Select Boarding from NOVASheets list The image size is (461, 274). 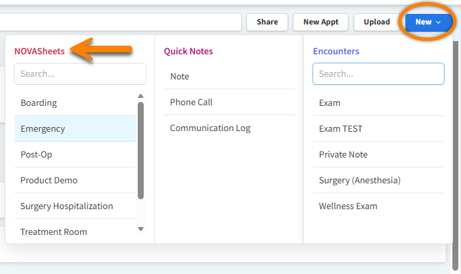38,103
